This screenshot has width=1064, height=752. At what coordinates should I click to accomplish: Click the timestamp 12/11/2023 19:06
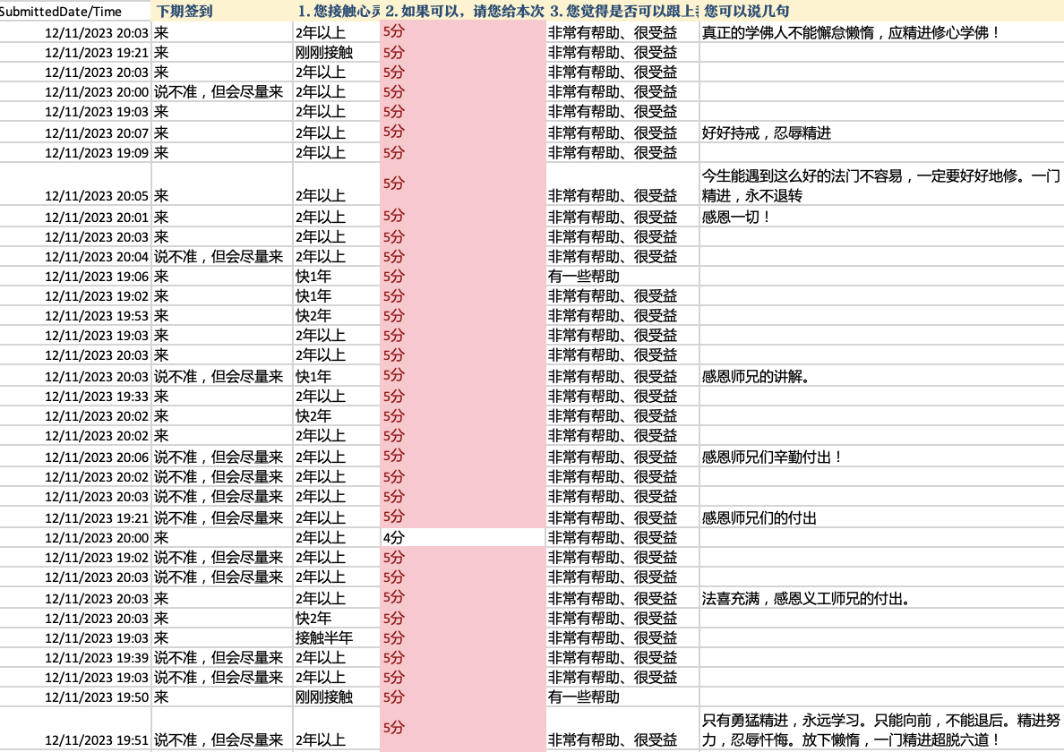(97, 276)
